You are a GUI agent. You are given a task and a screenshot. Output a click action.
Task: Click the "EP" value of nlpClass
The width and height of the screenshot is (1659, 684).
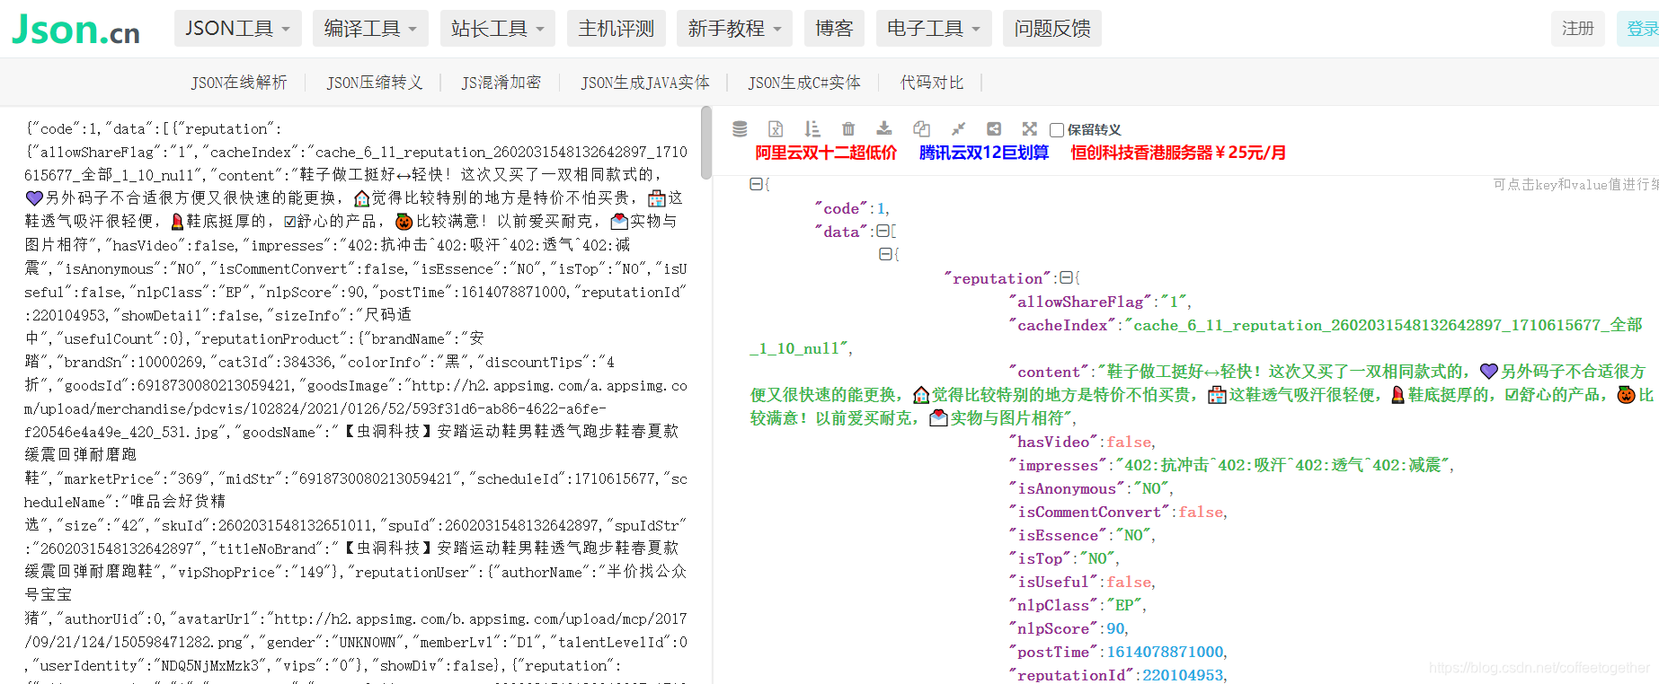pyautogui.click(x=1124, y=605)
